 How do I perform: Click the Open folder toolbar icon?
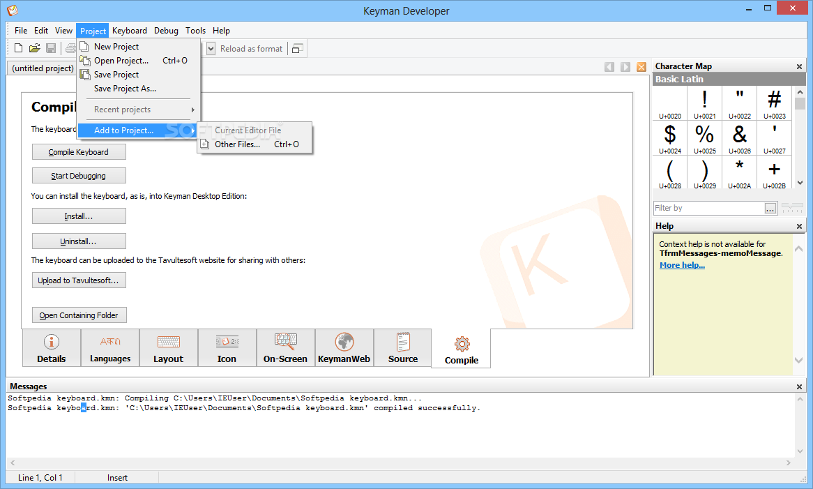pos(35,48)
